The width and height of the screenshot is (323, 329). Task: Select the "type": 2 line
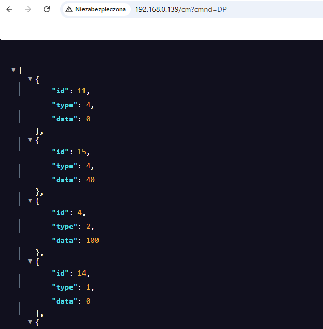click(x=73, y=227)
